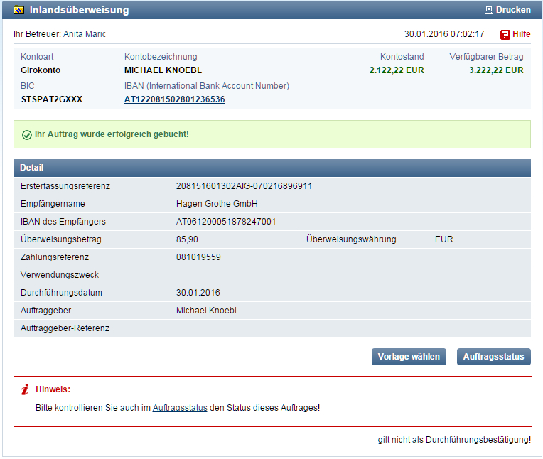Click the Überweisungswährung value EUR
Image resolution: width=543 pixels, height=459 pixels.
(x=443, y=239)
